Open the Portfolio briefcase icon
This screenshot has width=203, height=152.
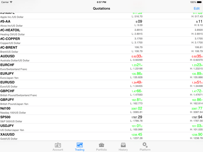point(101,145)
